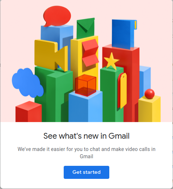
Task: Click the blue block under the orange cube
Action: point(85,108)
